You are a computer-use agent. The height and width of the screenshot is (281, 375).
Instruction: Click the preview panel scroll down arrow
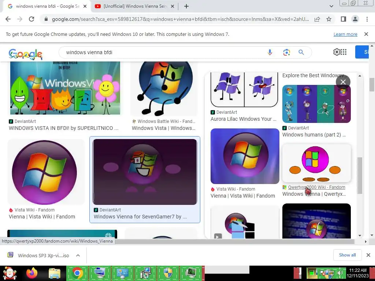(360, 236)
